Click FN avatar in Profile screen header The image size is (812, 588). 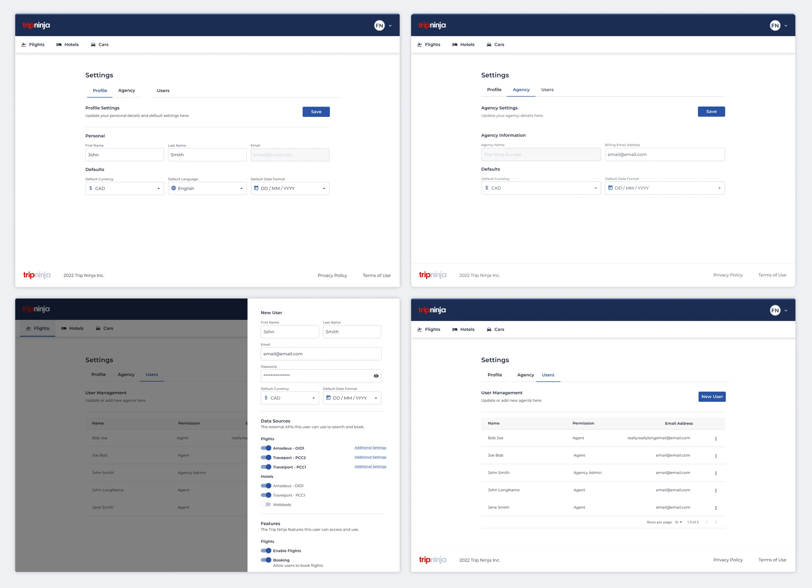379,26
